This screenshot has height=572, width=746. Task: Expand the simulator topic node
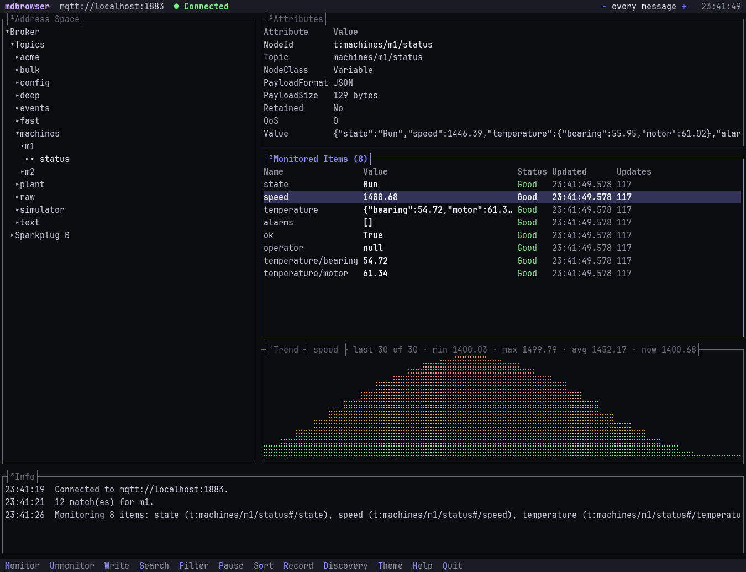coord(17,210)
